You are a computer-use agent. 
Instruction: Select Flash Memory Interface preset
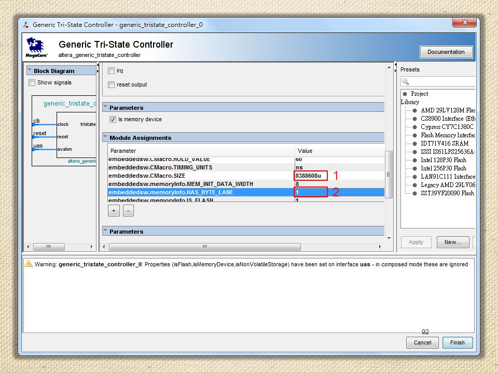pyautogui.click(x=448, y=135)
